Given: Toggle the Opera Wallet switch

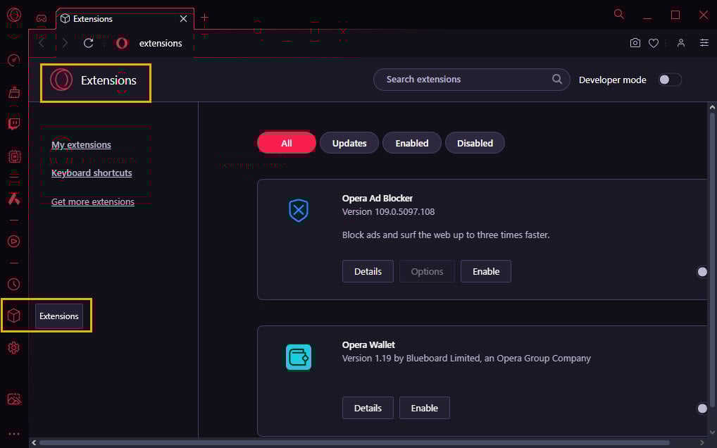Looking at the screenshot, I should (x=702, y=409).
